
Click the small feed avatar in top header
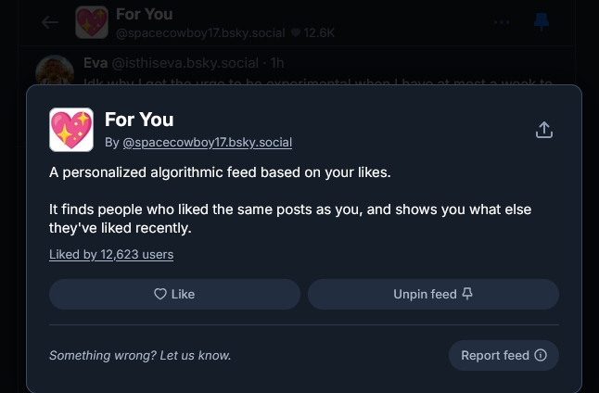(x=91, y=22)
